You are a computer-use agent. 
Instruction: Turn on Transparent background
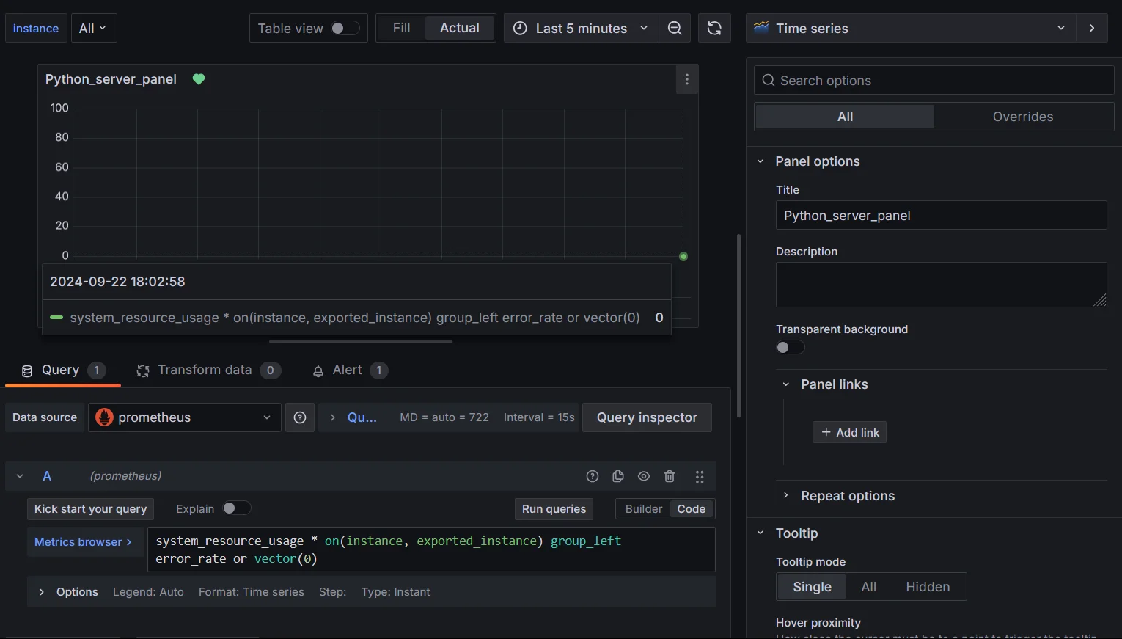790,347
